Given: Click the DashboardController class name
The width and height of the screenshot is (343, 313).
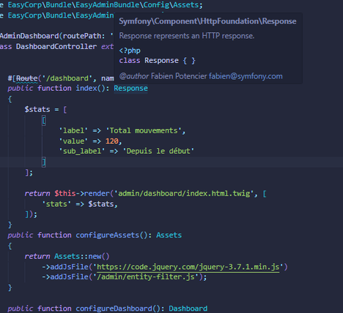Looking at the screenshot, I should pyautogui.click(x=56, y=46).
